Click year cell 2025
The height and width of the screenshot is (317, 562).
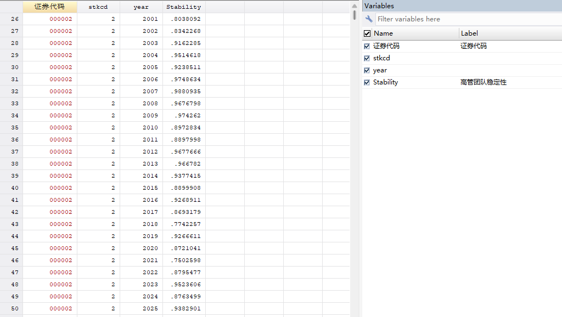(x=141, y=308)
